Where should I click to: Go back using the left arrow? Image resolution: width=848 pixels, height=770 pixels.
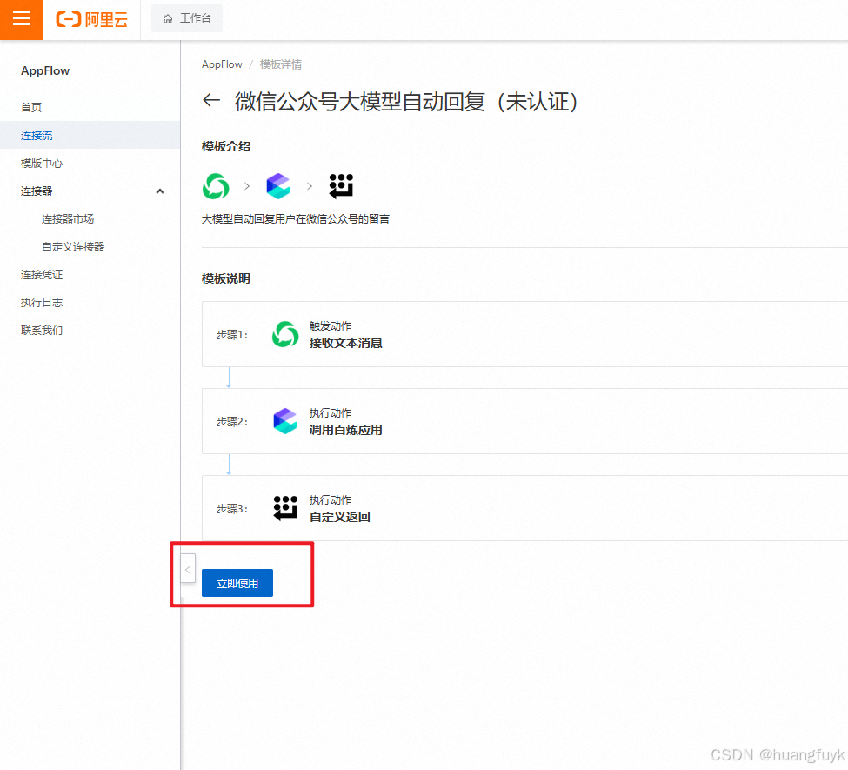click(211, 100)
